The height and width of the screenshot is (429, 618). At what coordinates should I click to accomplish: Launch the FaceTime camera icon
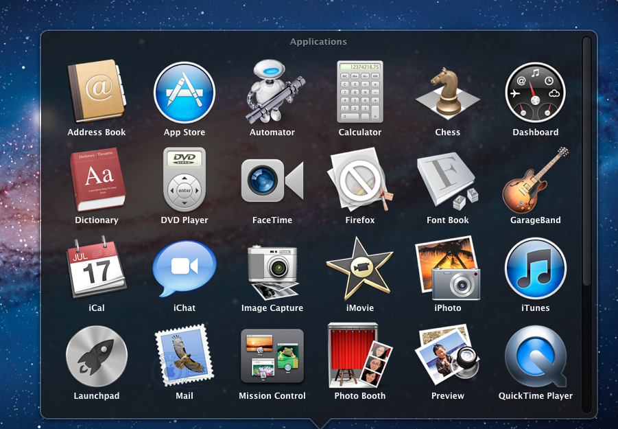point(272,181)
